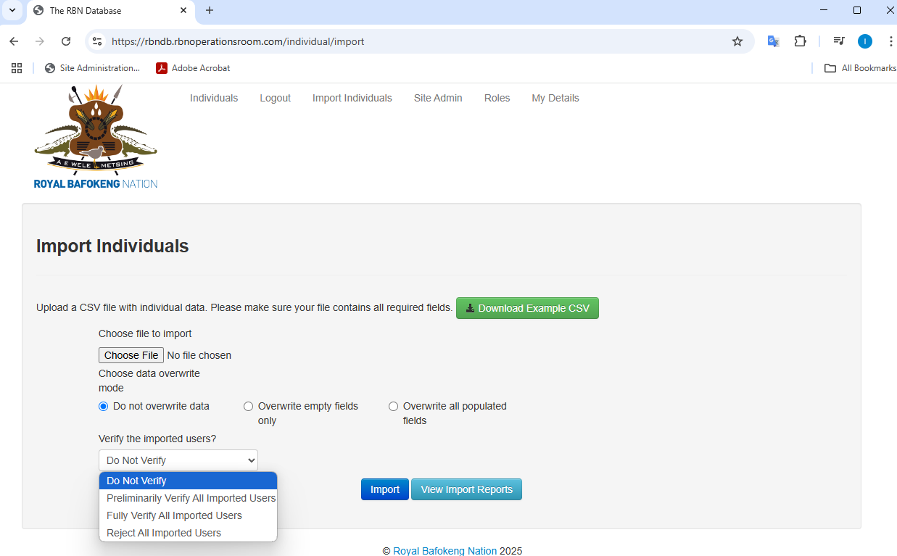897x556 pixels.
Task: Click the blue Import button
Action: click(x=384, y=489)
